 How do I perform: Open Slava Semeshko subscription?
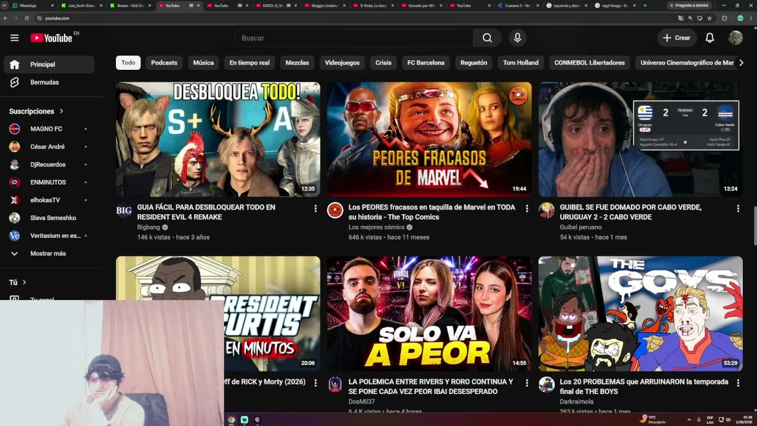point(49,218)
